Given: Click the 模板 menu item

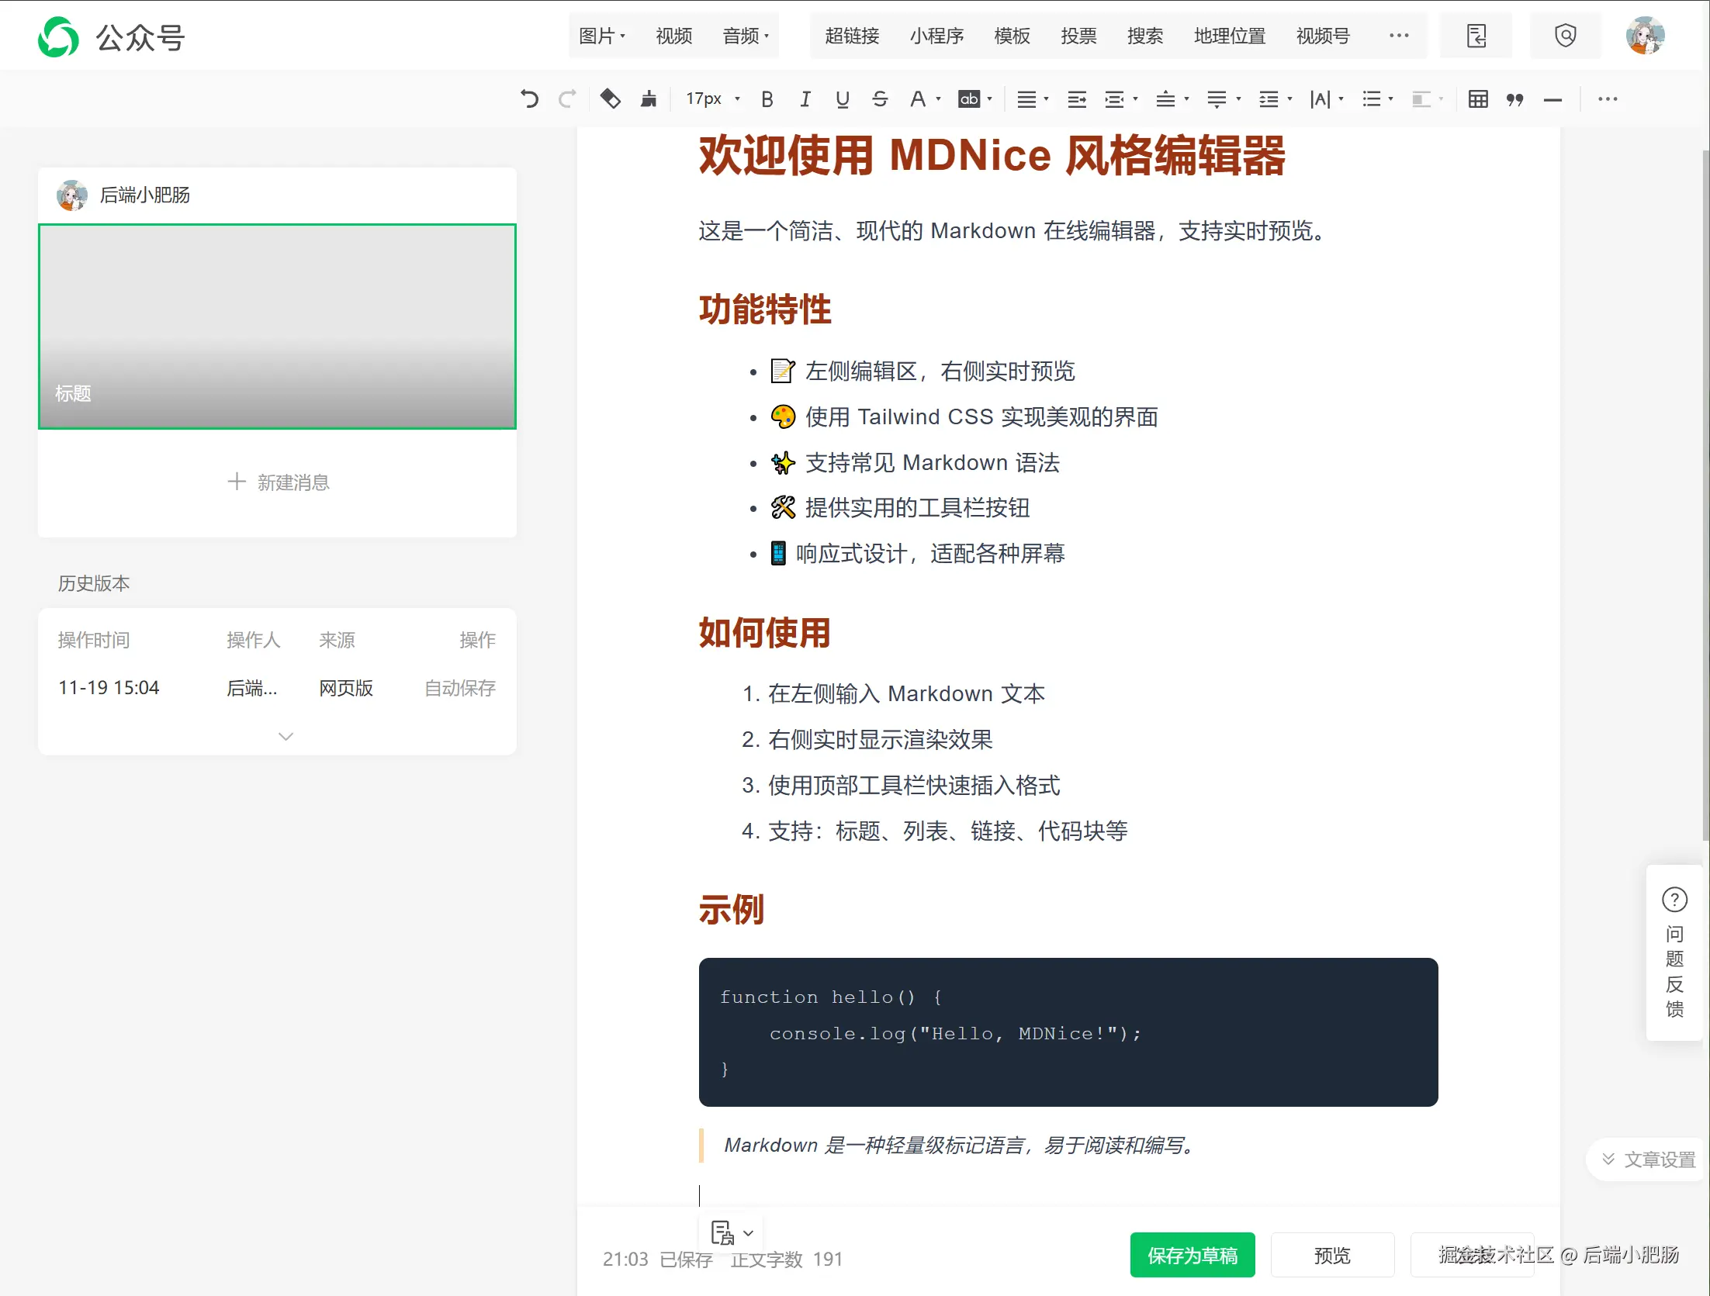Looking at the screenshot, I should coord(1012,36).
